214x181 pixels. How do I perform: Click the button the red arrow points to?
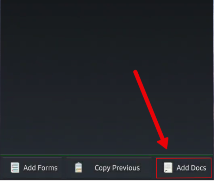click(x=184, y=168)
